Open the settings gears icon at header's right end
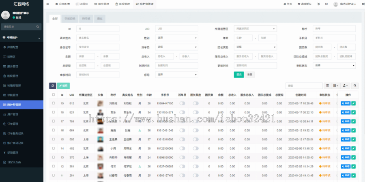365x182 pixels. coord(363,4)
